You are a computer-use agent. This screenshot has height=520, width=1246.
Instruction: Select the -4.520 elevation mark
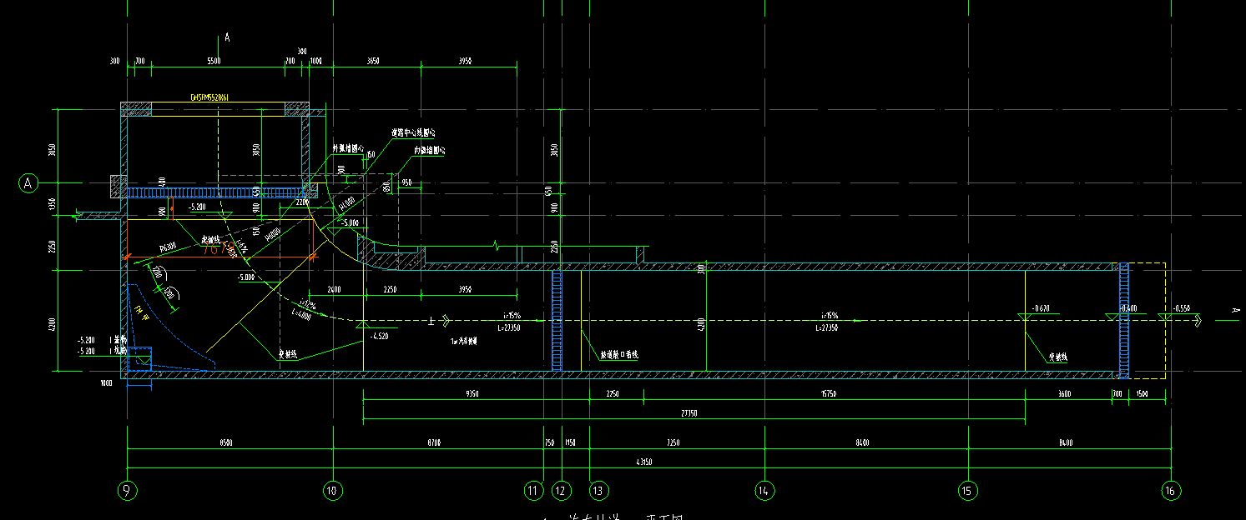[x=379, y=336]
